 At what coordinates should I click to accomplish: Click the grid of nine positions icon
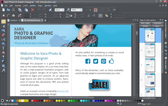tap(26, 16)
